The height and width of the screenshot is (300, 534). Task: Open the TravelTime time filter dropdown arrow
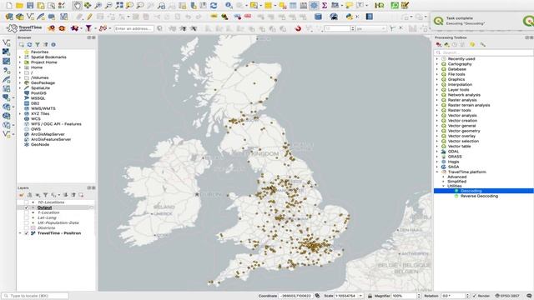click(95, 28)
